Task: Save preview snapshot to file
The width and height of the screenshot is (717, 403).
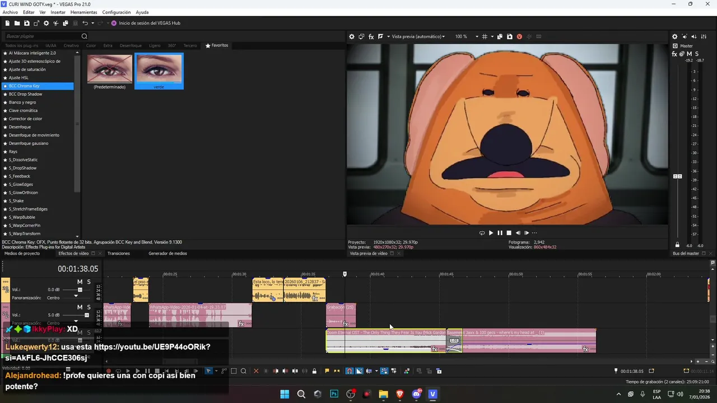Action: [x=509, y=36]
